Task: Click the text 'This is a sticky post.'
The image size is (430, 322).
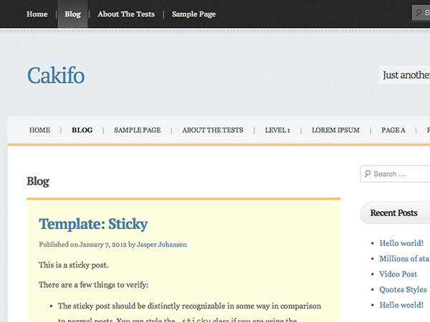Action: click(74, 265)
